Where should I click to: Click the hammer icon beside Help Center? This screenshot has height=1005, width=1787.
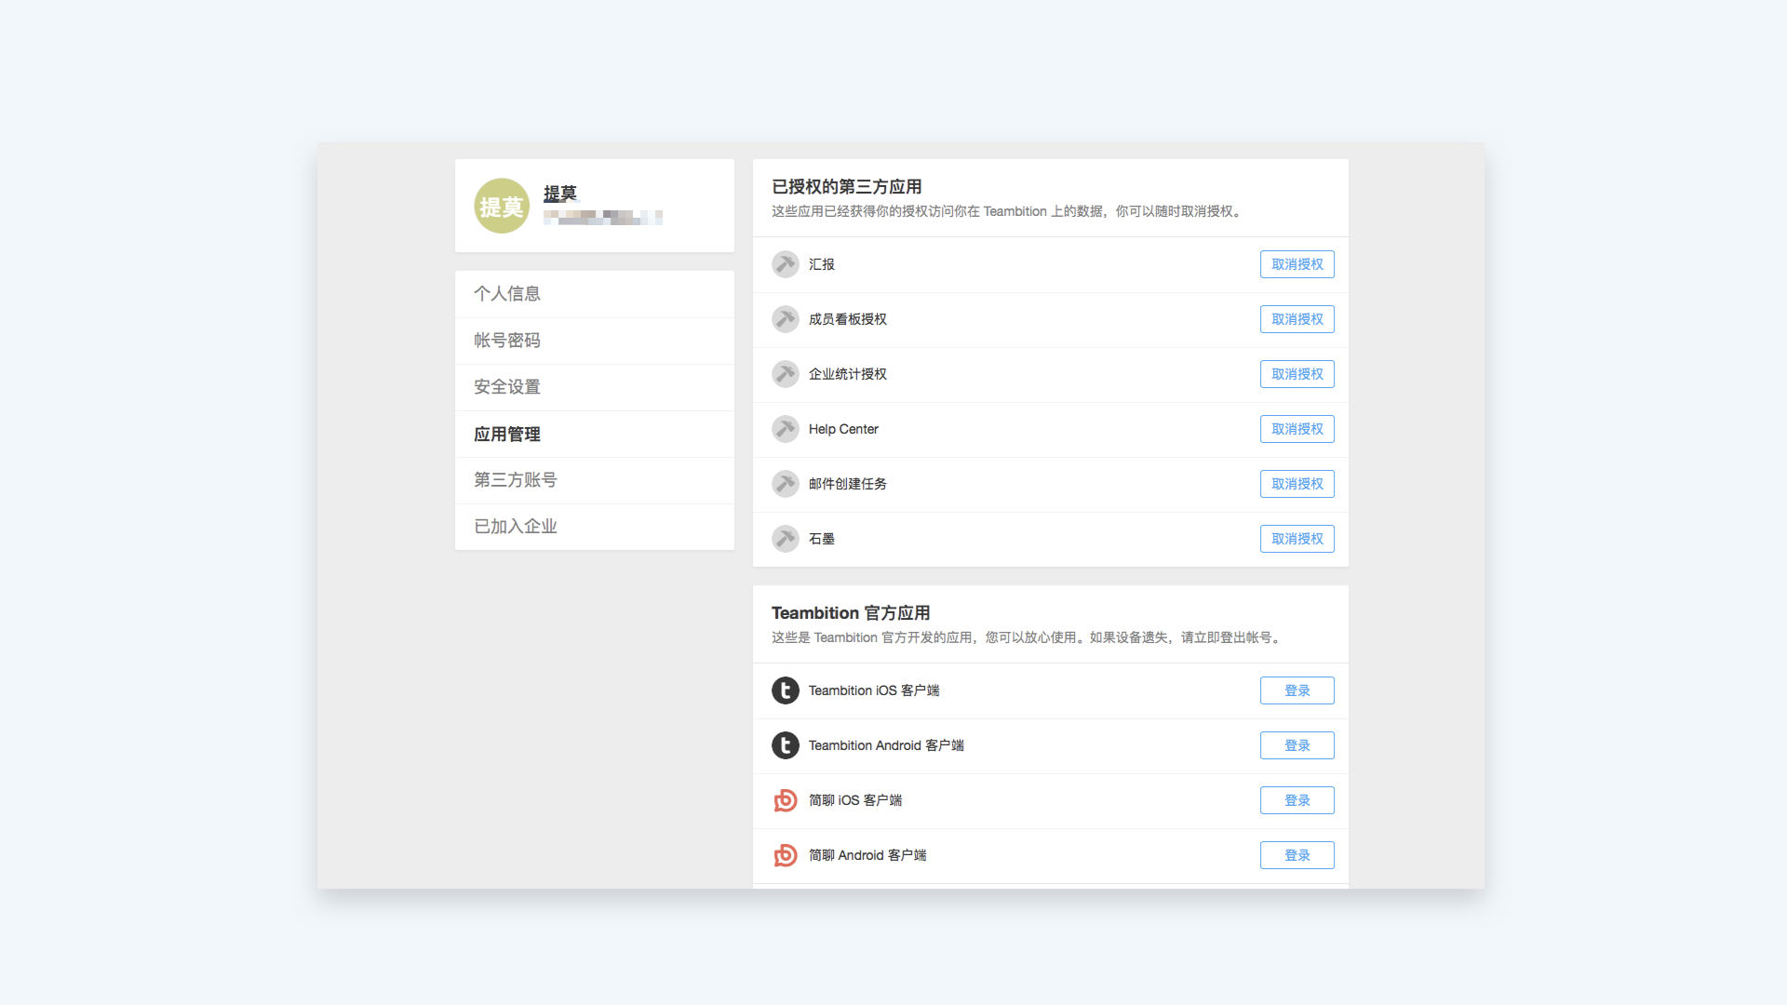tap(786, 429)
